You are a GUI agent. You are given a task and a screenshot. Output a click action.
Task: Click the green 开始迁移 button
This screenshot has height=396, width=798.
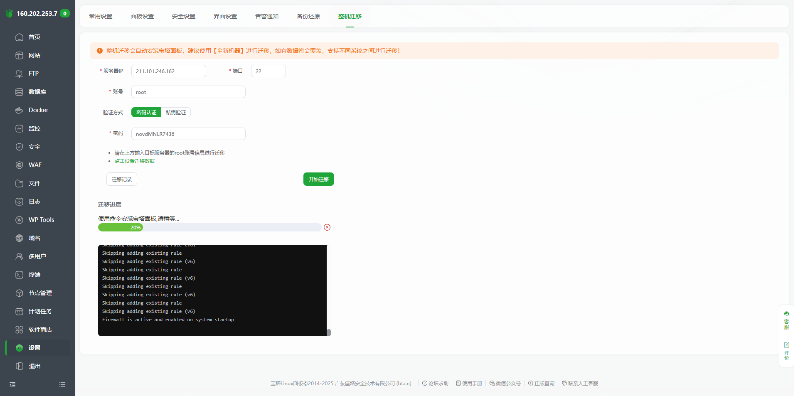[x=318, y=179]
